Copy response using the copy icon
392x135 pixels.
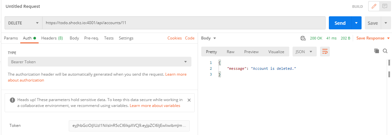pos(376,51)
